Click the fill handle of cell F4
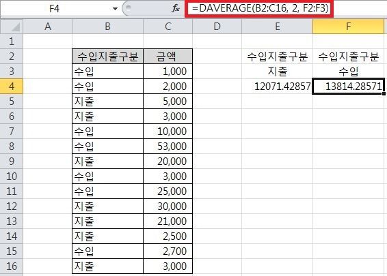Image resolution: width=387 pixels, height=276 pixels. coord(384,94)
